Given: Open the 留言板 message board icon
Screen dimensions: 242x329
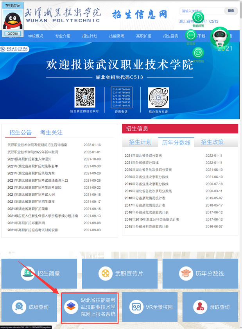Looking at the screenshot, I should tap(191, 35).
